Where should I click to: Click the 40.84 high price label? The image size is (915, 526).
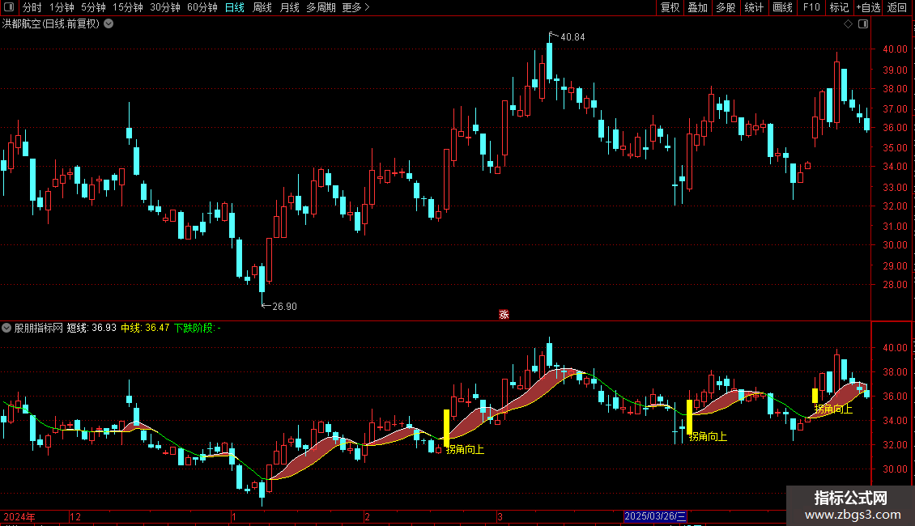click(x=572, y=36)
